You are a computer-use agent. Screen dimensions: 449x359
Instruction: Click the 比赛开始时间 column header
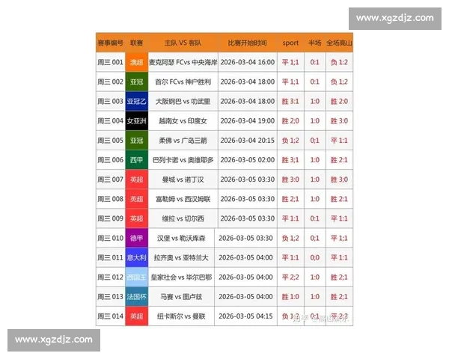(247, 43)
